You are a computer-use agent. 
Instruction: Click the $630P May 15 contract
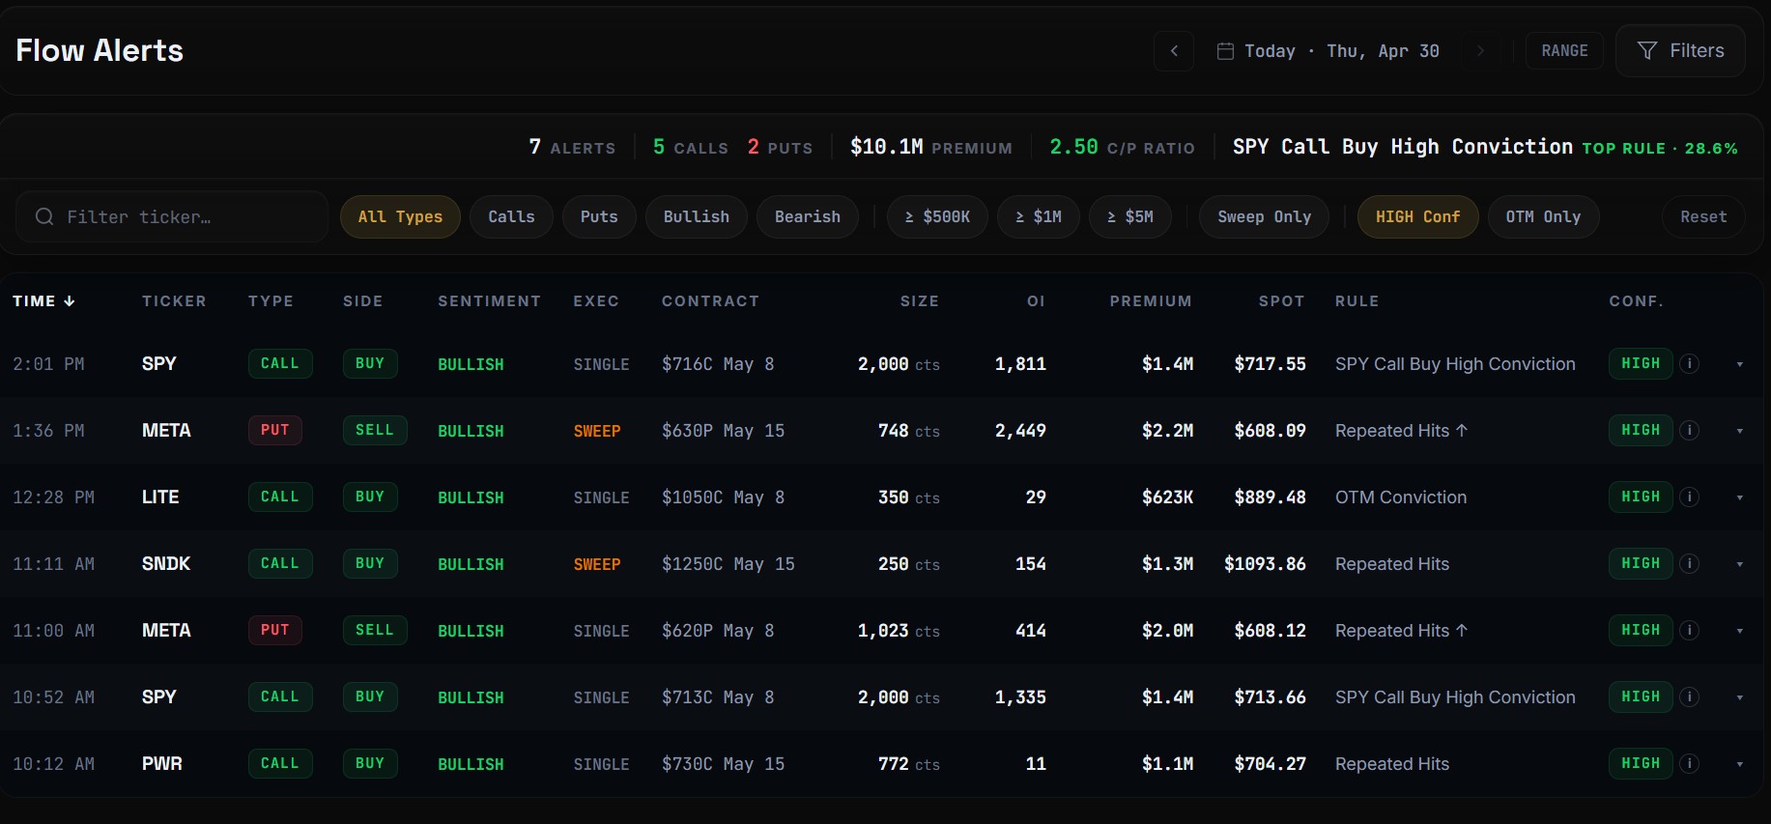point(723,431)
